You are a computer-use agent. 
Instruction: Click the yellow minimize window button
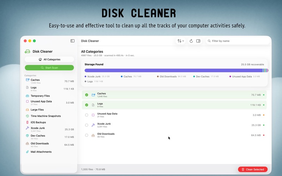point(30,41)
